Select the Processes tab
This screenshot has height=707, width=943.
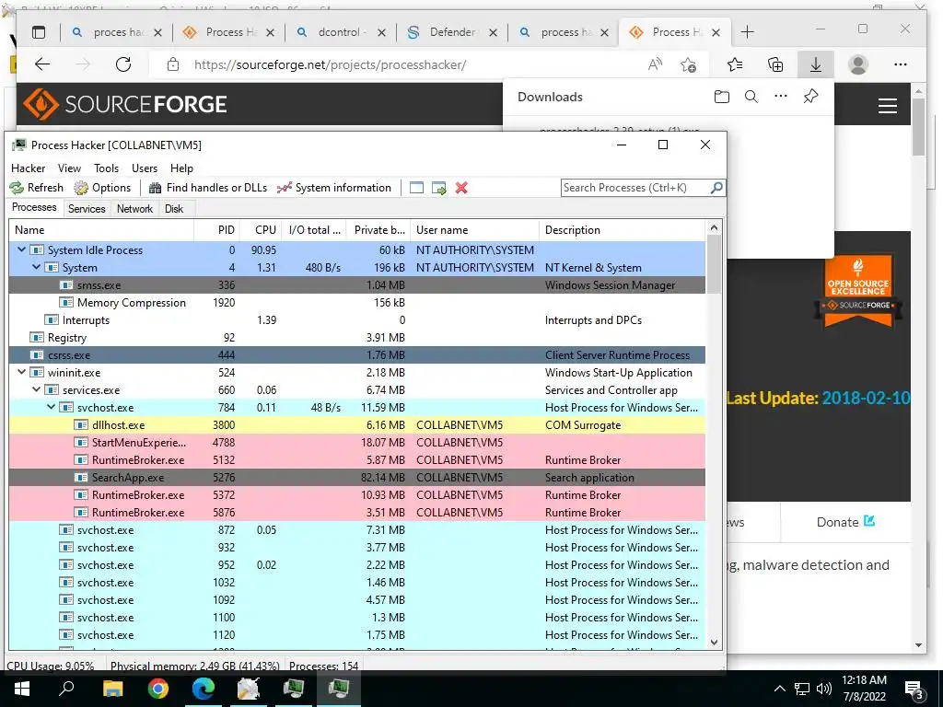[x=34, y=207]
